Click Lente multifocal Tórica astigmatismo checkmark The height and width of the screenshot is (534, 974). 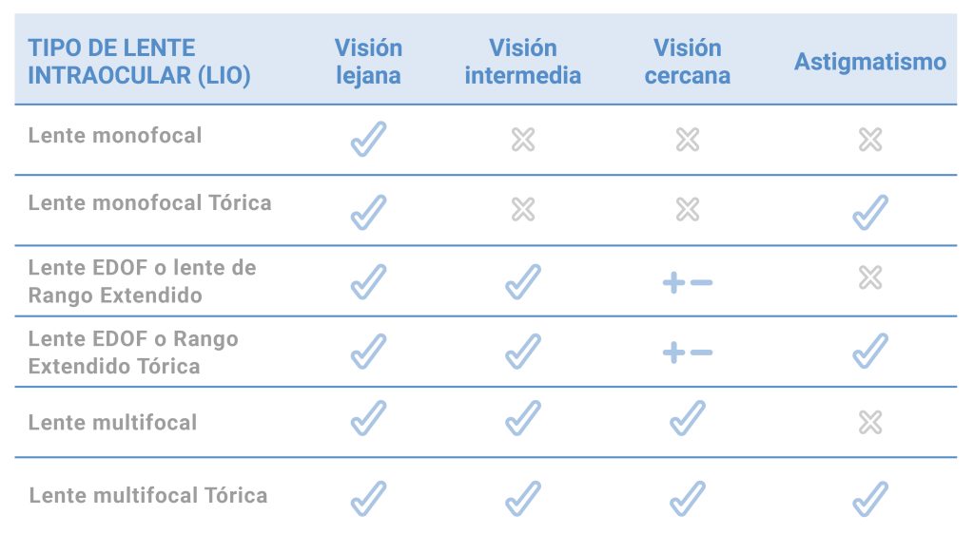(869, 499)
